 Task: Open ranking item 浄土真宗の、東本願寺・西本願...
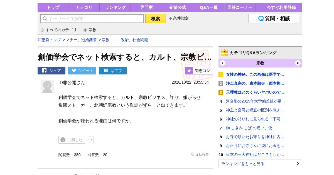point(255,83)
